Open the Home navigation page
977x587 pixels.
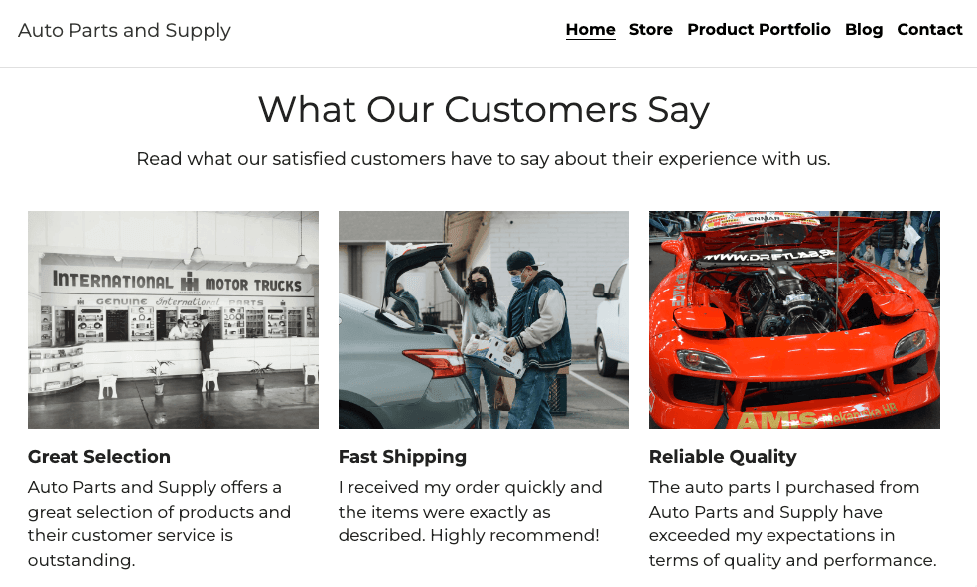tap(590, 30)
